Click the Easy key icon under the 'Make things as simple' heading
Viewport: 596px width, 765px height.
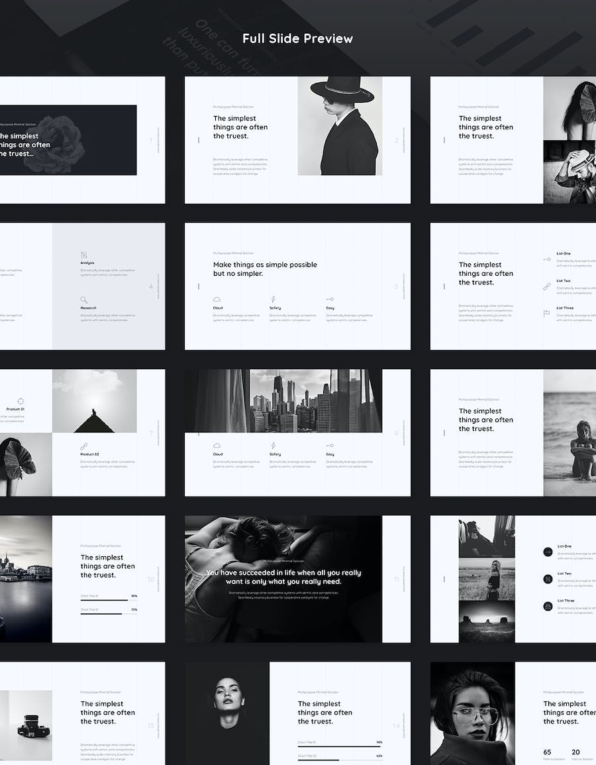[329, 300]
